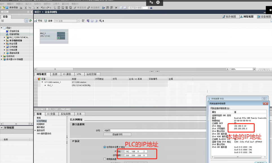Open the 连接 tab in the network overview panel
Screen dimensions: 272x163
55,74
